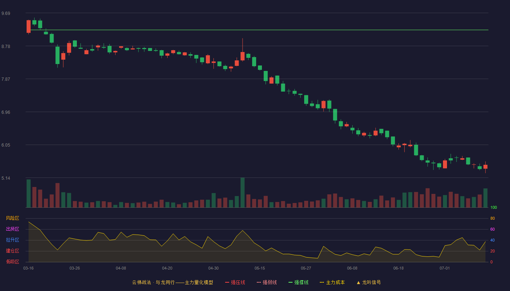Select the 04-20 date on the axis
510x291 pixels.
167,268
